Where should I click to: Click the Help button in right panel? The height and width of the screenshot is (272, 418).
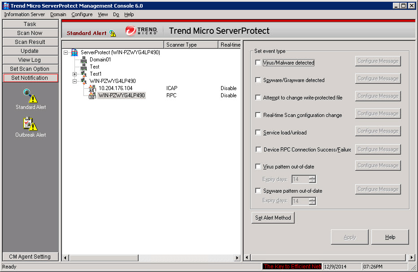coord(390,237)
